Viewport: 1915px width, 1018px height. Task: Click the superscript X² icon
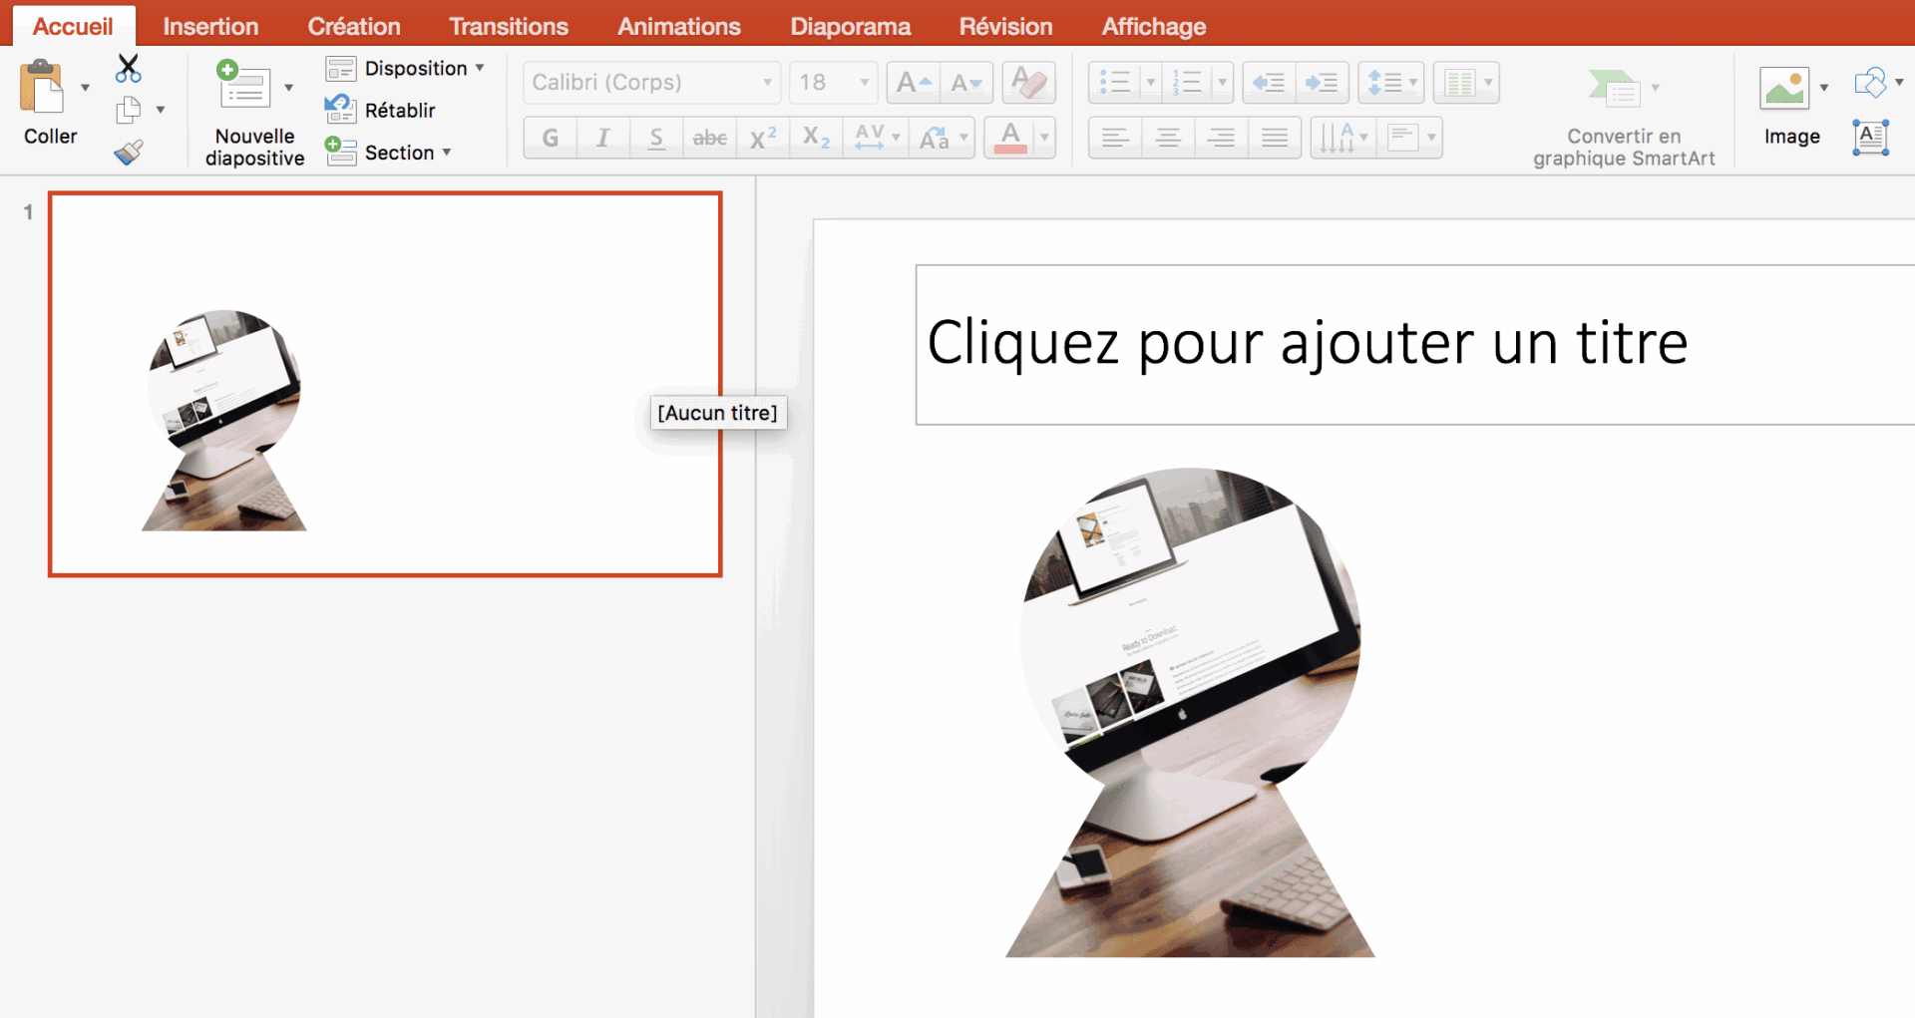(763, 138)
